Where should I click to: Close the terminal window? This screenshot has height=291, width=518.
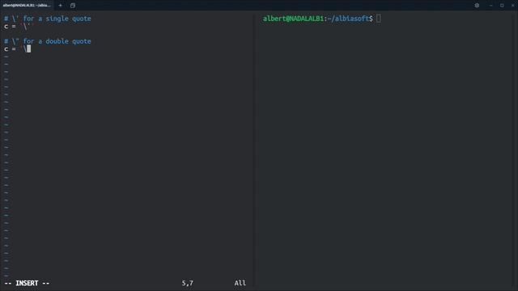(513, 6)
